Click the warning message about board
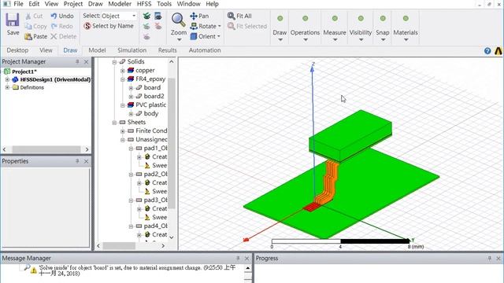 137,270
